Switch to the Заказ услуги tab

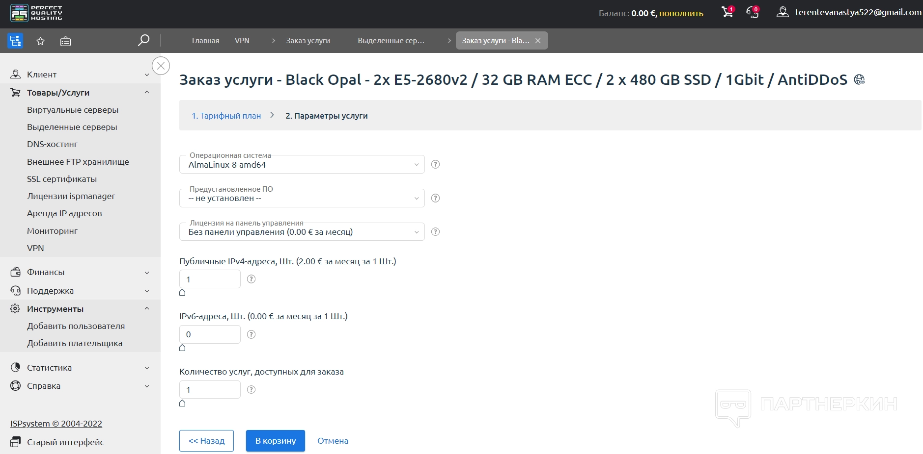308,41
